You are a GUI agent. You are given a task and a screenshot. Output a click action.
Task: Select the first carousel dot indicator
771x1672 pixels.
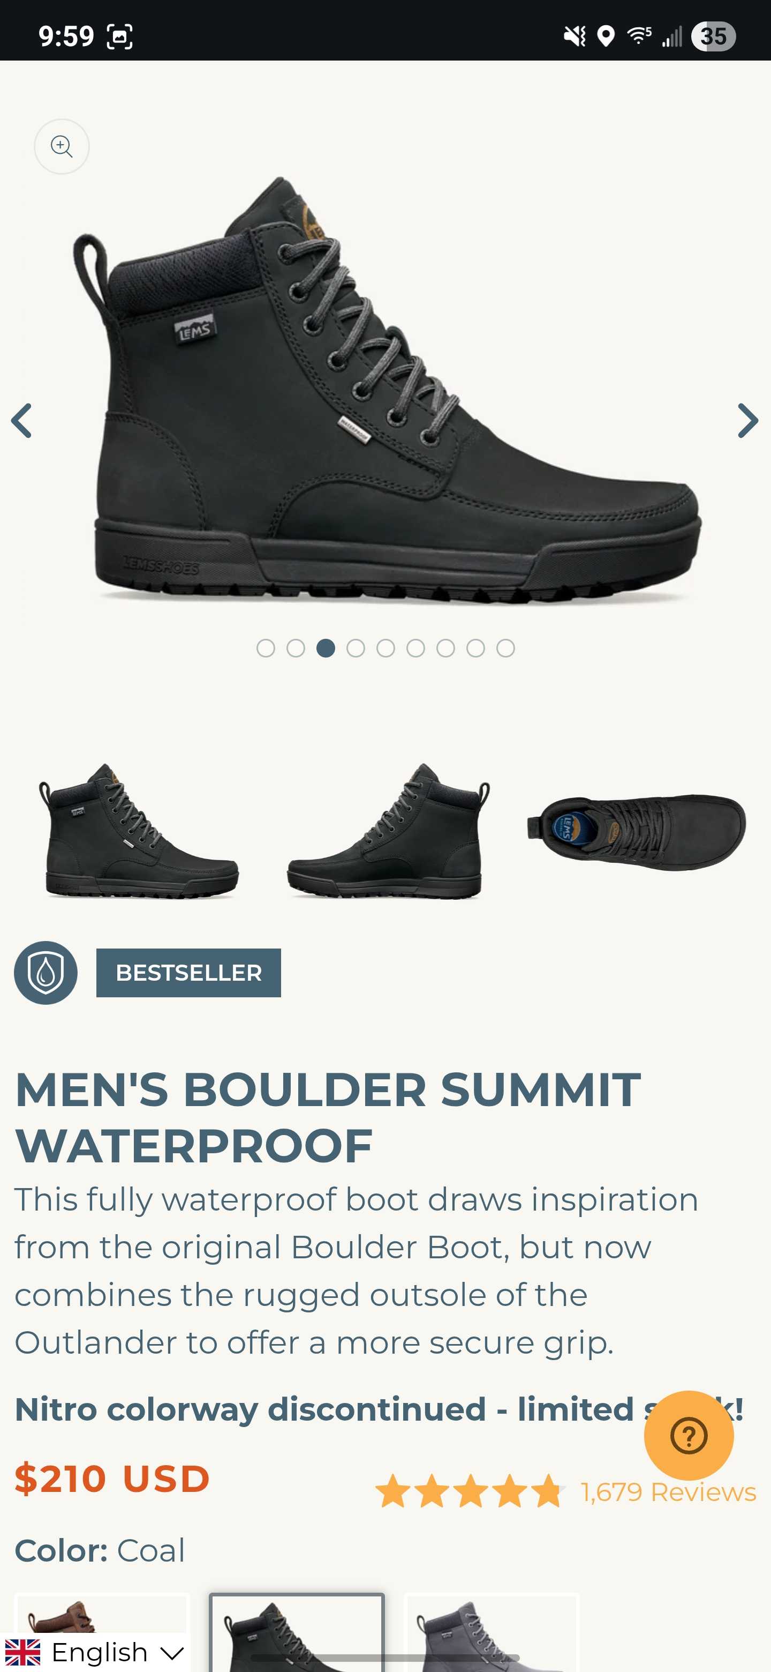pos(266,648)
